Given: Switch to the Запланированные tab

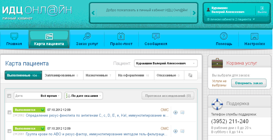Looking at the screenshot, I should (62, 75).
